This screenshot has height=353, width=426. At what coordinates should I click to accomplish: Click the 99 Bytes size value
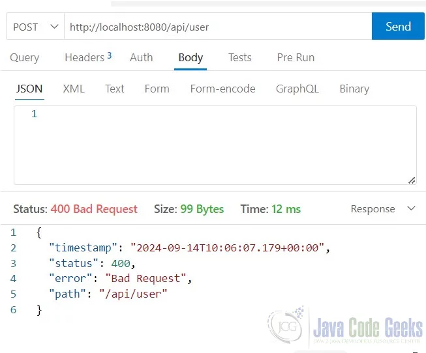(x=202, y=209)
